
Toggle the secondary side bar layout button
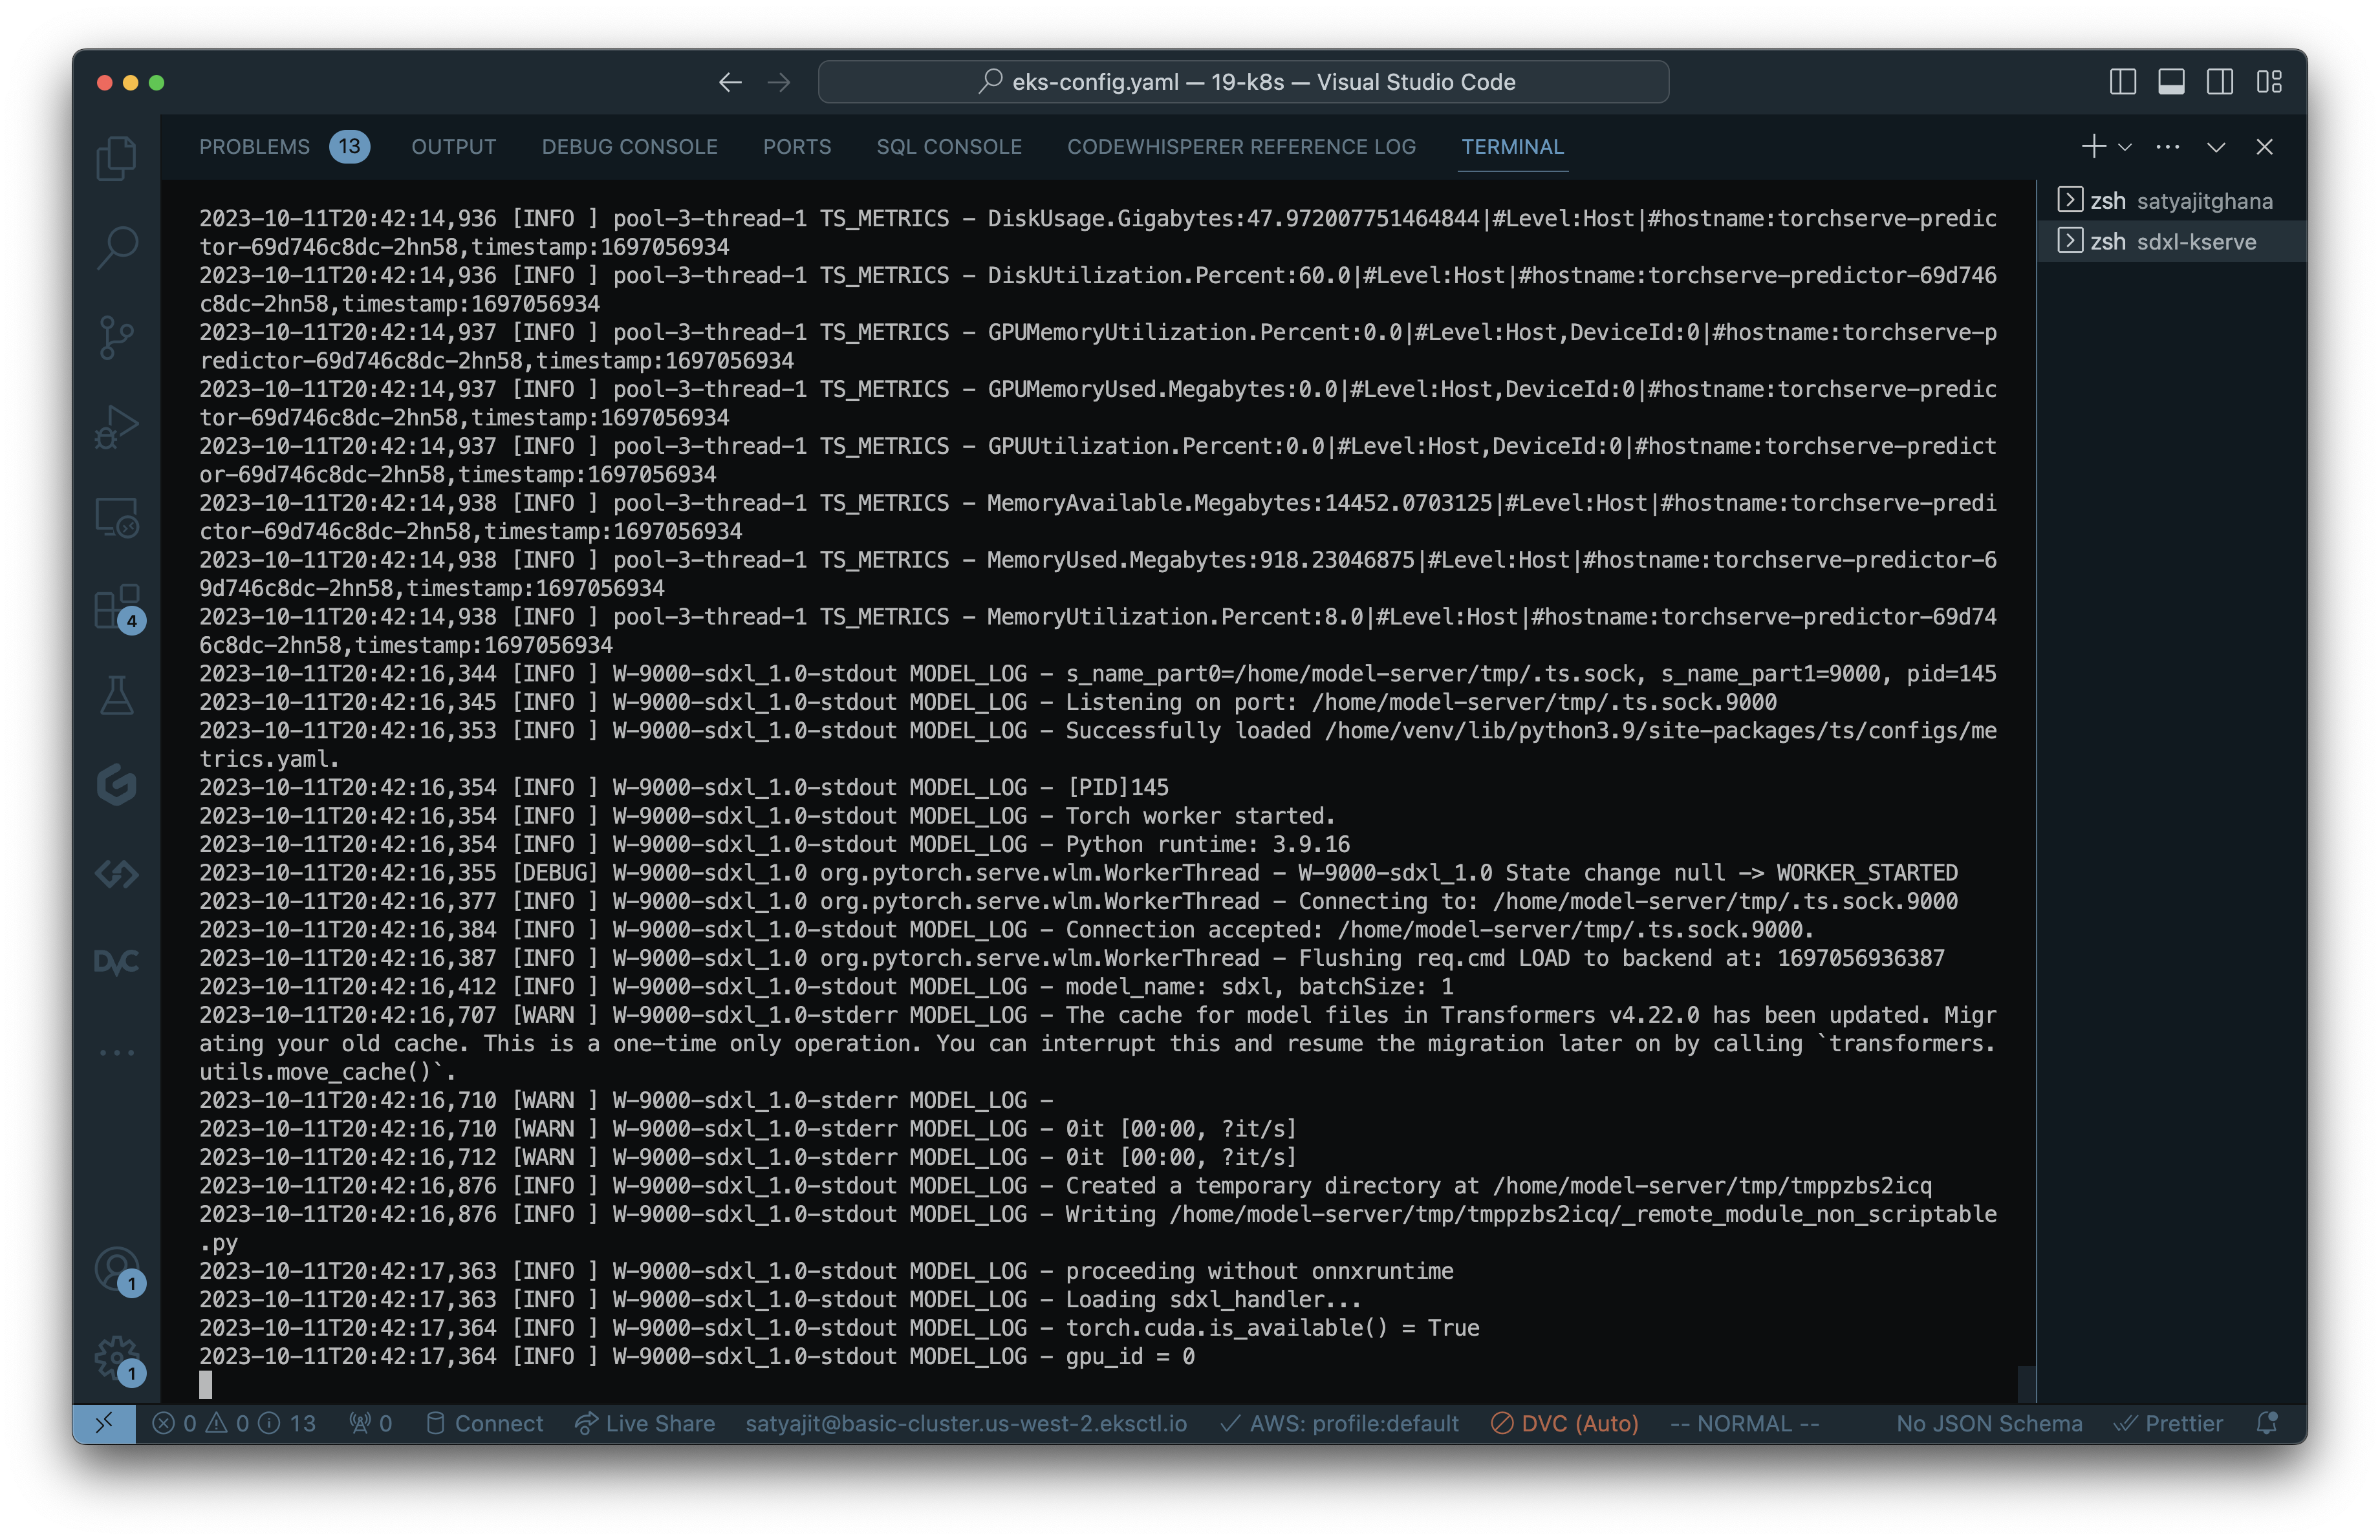(x=2219, y=82)
